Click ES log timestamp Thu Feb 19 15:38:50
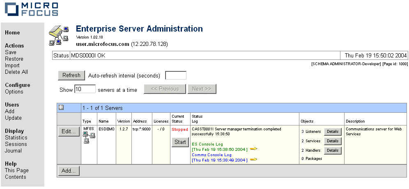This screenshot has height=189, width=409. pyautogui.click(x=220, y=149)
